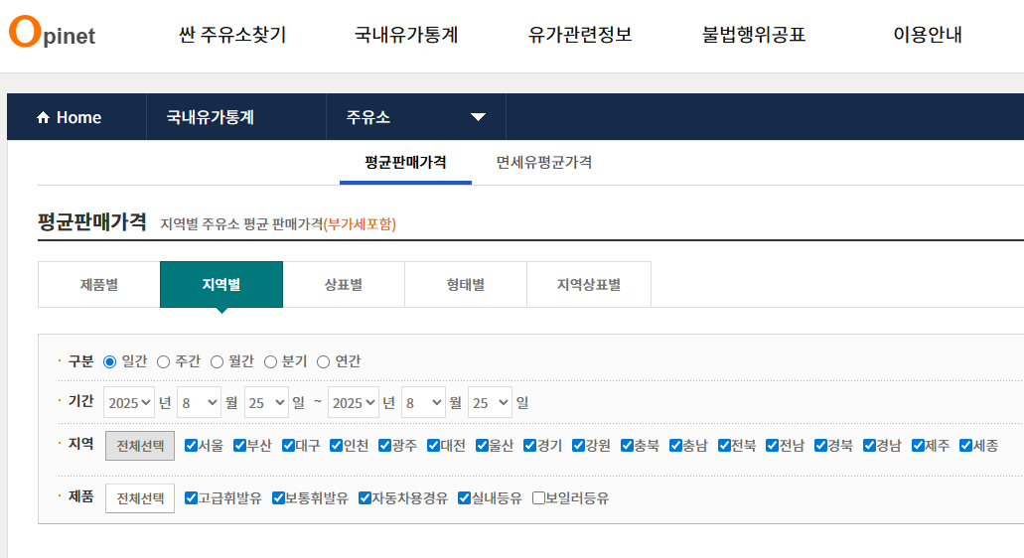The image size is (1024, 558).
Task: Select the 형태별 tab
Action: [466, 285]
